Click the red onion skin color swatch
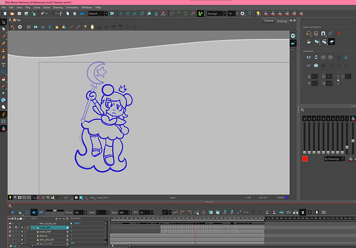The height and width of the screenshot is (248, 356). point(305,159)
